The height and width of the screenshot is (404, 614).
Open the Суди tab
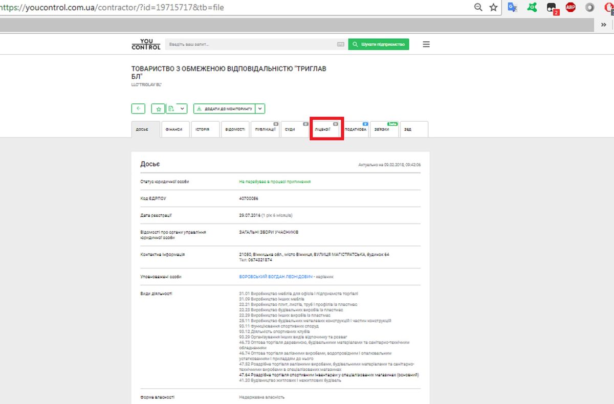coord(295,129)
